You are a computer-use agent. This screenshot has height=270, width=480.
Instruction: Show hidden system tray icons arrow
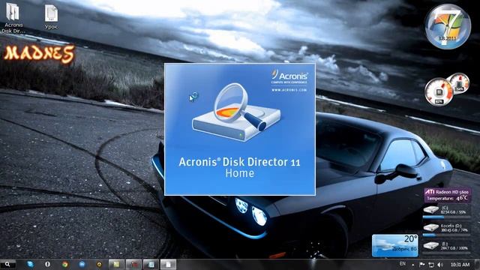point(413,265)
